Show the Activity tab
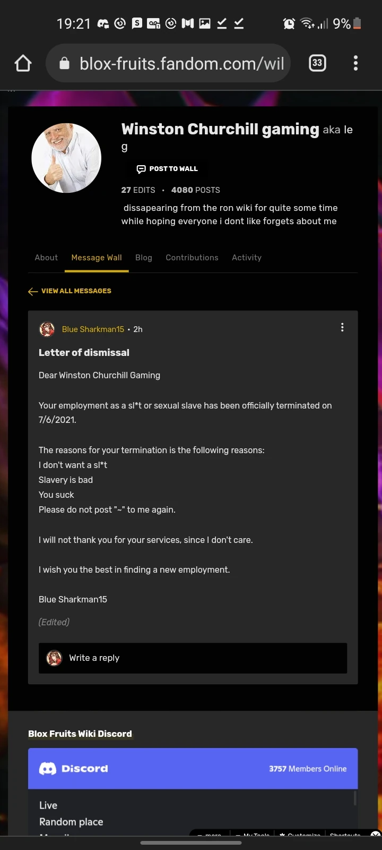382x850 pixels. tap(247, 258)
